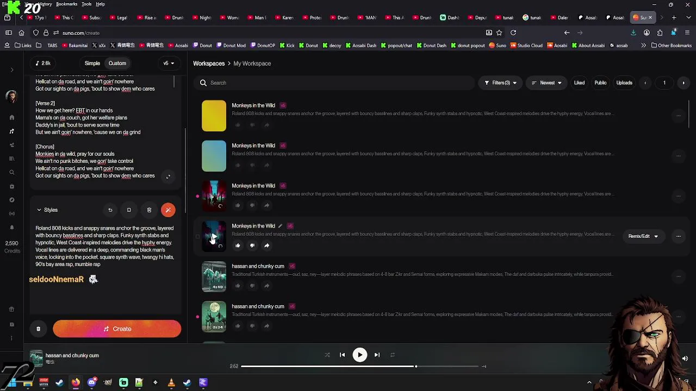Open the Filters (3) dropdown
The height and width of the screenshot is (391, 696).
[500, 83]
